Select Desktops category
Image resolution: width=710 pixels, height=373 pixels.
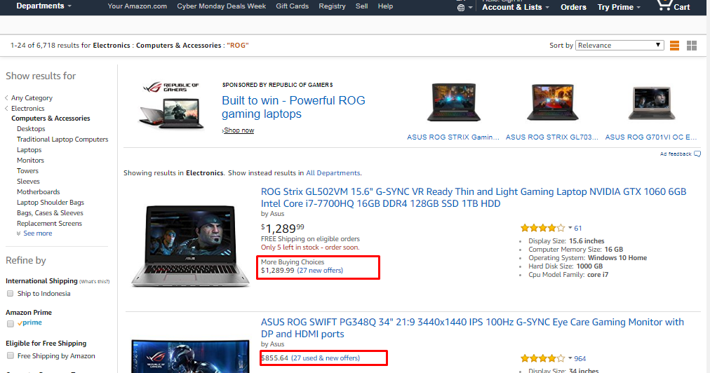(31, 128)
